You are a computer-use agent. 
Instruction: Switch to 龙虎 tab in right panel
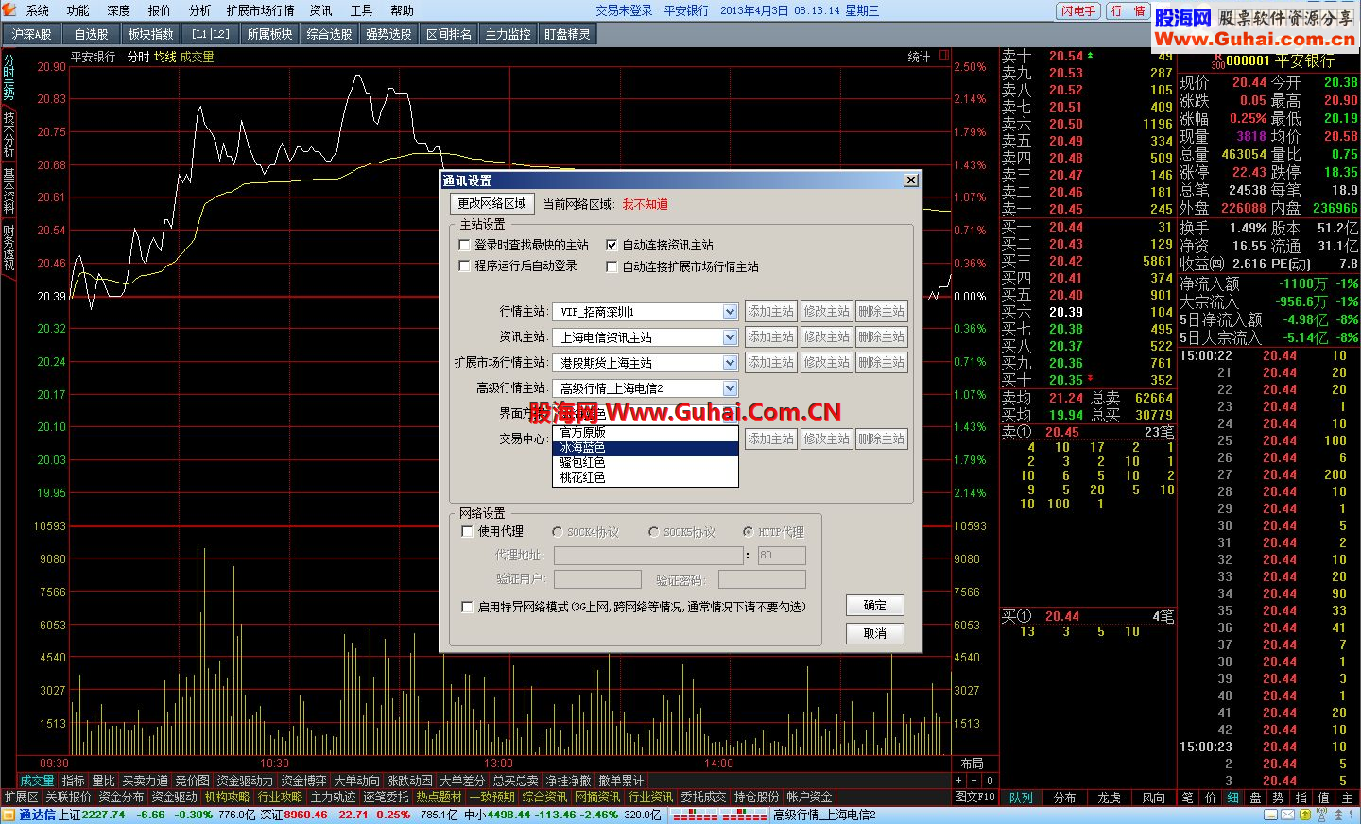1110,798
